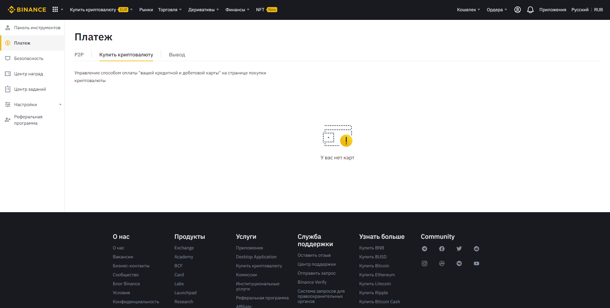Click the Центр заданий clipboard icon
The image size is (610, 308).
click(8, 89)
